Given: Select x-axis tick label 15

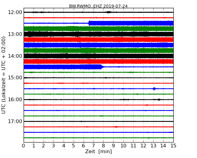Looking at the screenshot, I should click(173, 146).
